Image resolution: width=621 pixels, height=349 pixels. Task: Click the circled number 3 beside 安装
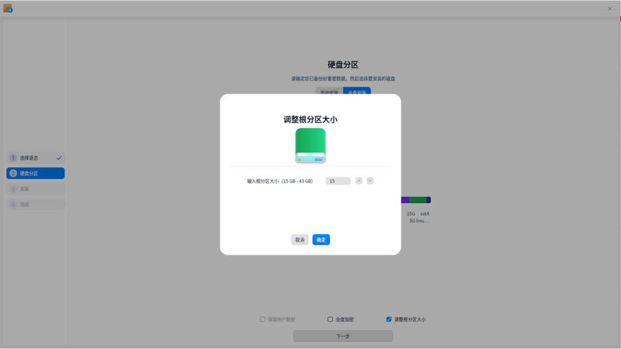point(13,188)
